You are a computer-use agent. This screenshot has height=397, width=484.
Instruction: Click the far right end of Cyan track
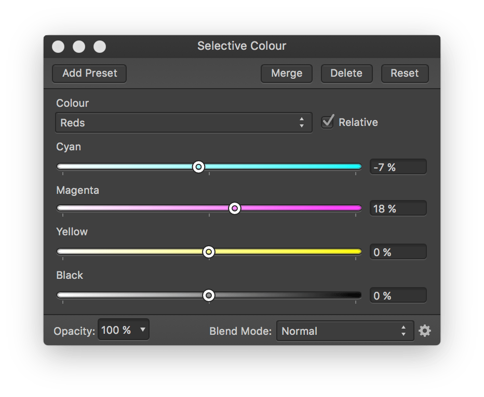(x=357, y=167)
